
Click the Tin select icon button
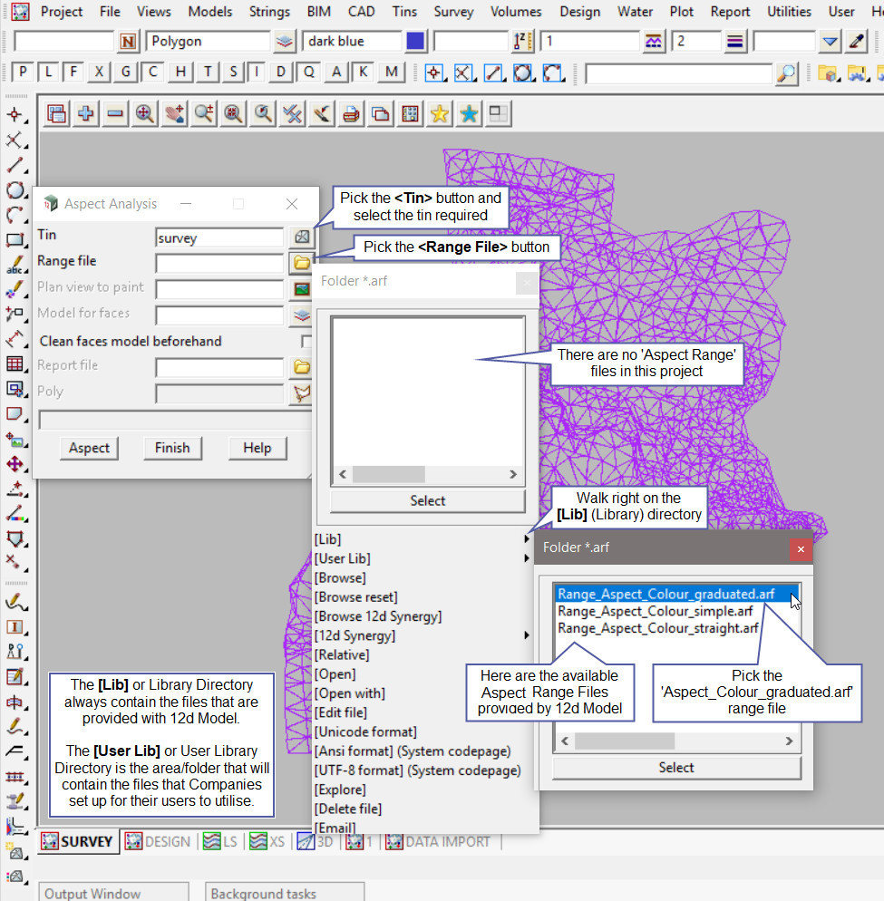click(x=302, y=237)
